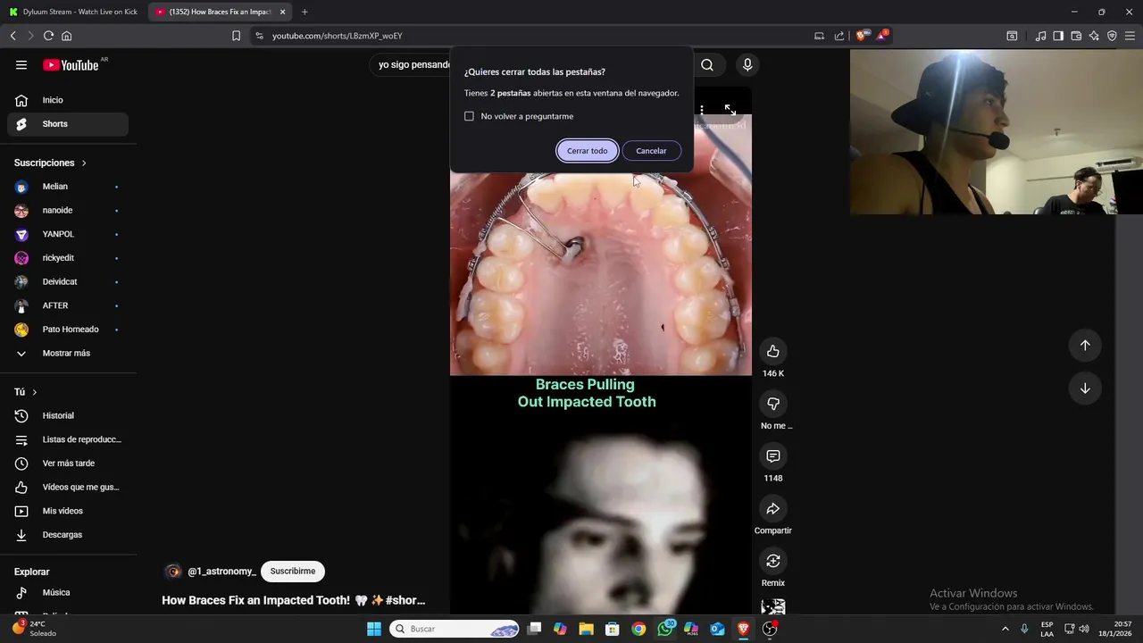Dislike the short with thumbs down
Viewport: 1143px width, 643px height.
point(773,404)
